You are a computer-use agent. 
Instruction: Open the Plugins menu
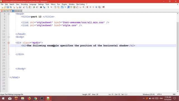[64, 4]
